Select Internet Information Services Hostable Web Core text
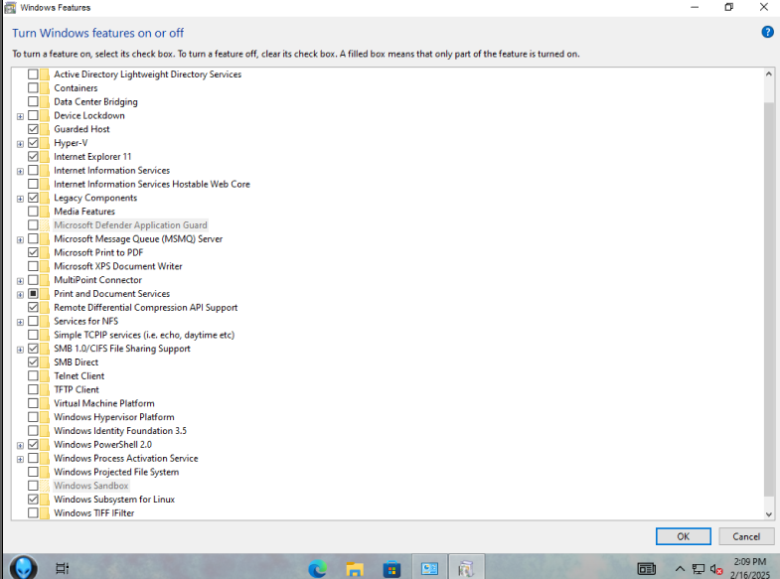This screenshot has height=579, width=780. pyautogui.click(x=152, y=184)
